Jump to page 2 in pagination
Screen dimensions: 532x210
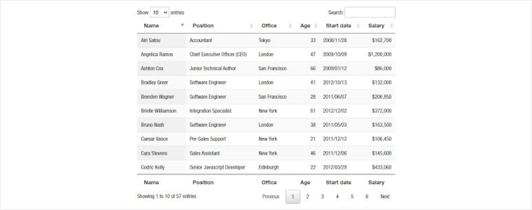308,197
